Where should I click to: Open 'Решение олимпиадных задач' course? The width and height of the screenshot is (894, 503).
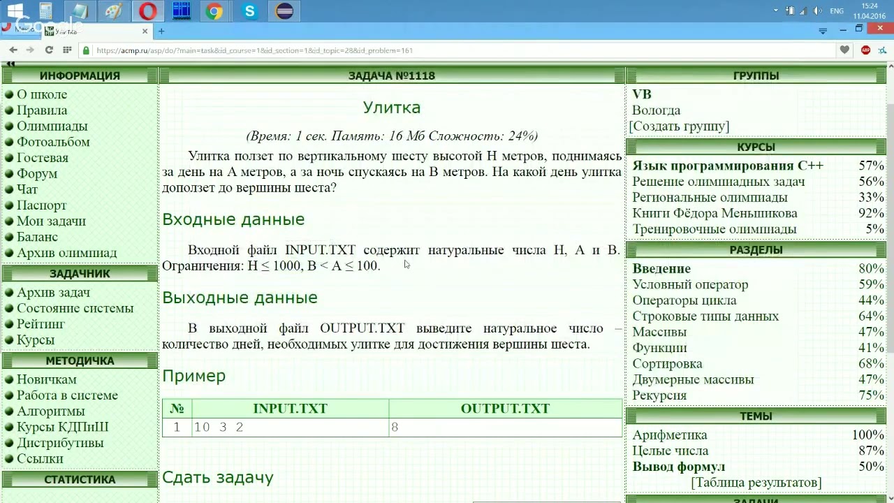pos(719,182)
